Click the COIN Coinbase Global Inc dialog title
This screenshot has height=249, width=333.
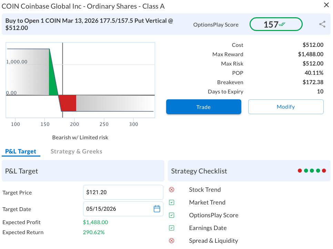point(83,6)
